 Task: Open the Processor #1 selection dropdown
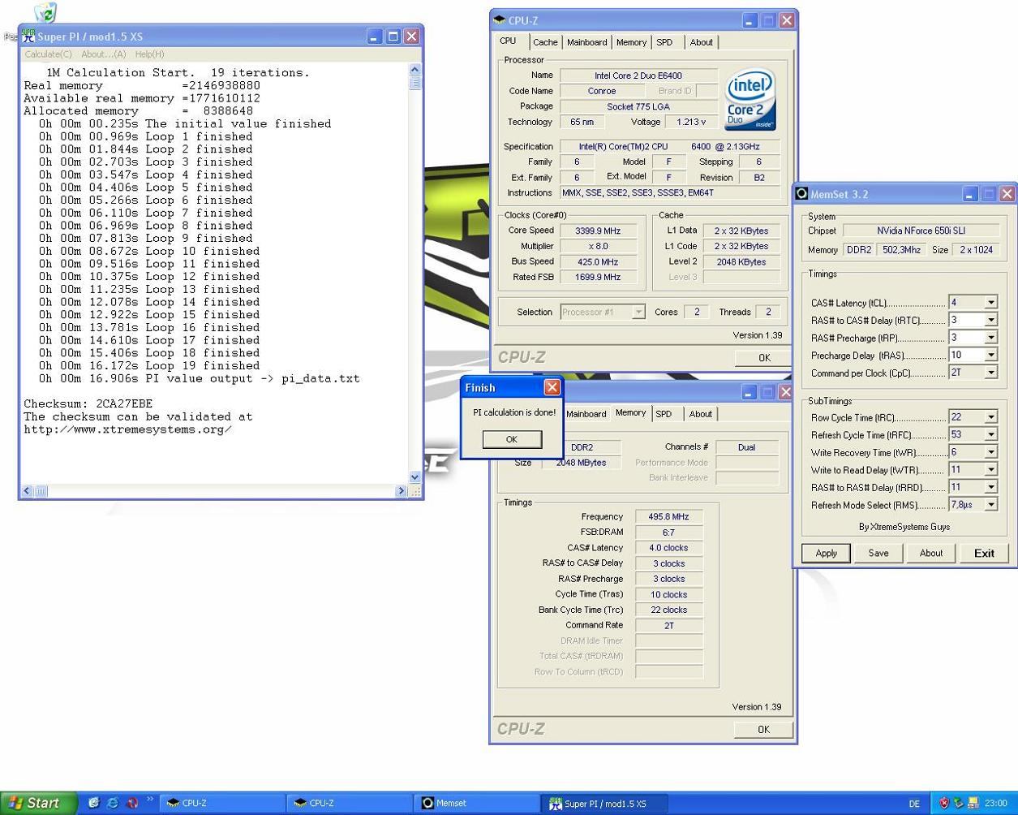(638, 312)
